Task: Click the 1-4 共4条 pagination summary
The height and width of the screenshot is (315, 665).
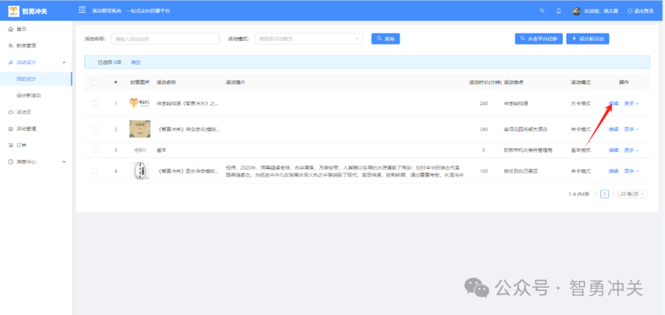Action: tap(579, 194)
